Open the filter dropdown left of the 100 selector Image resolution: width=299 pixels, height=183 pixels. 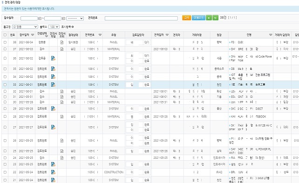(x=25, y=27)
